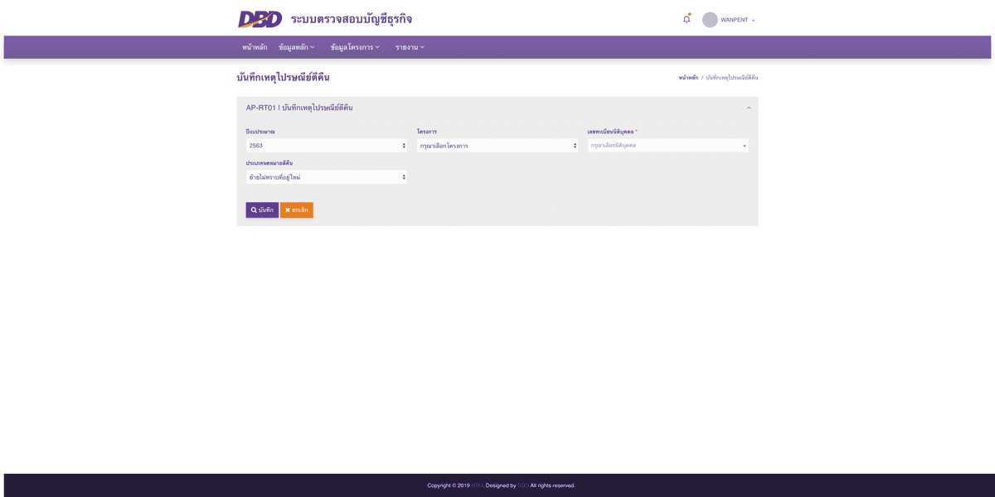Click the หน้าหลัก breadcrumb link
Screen dimensions: 995x497
tap(688, 78)
